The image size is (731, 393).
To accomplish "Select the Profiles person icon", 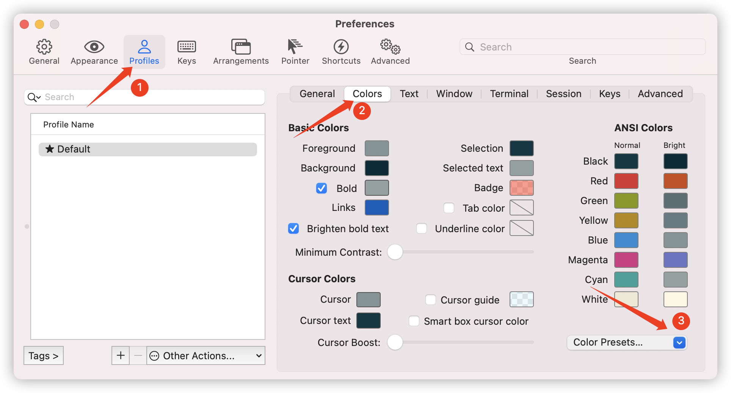I will coord(144,47).
